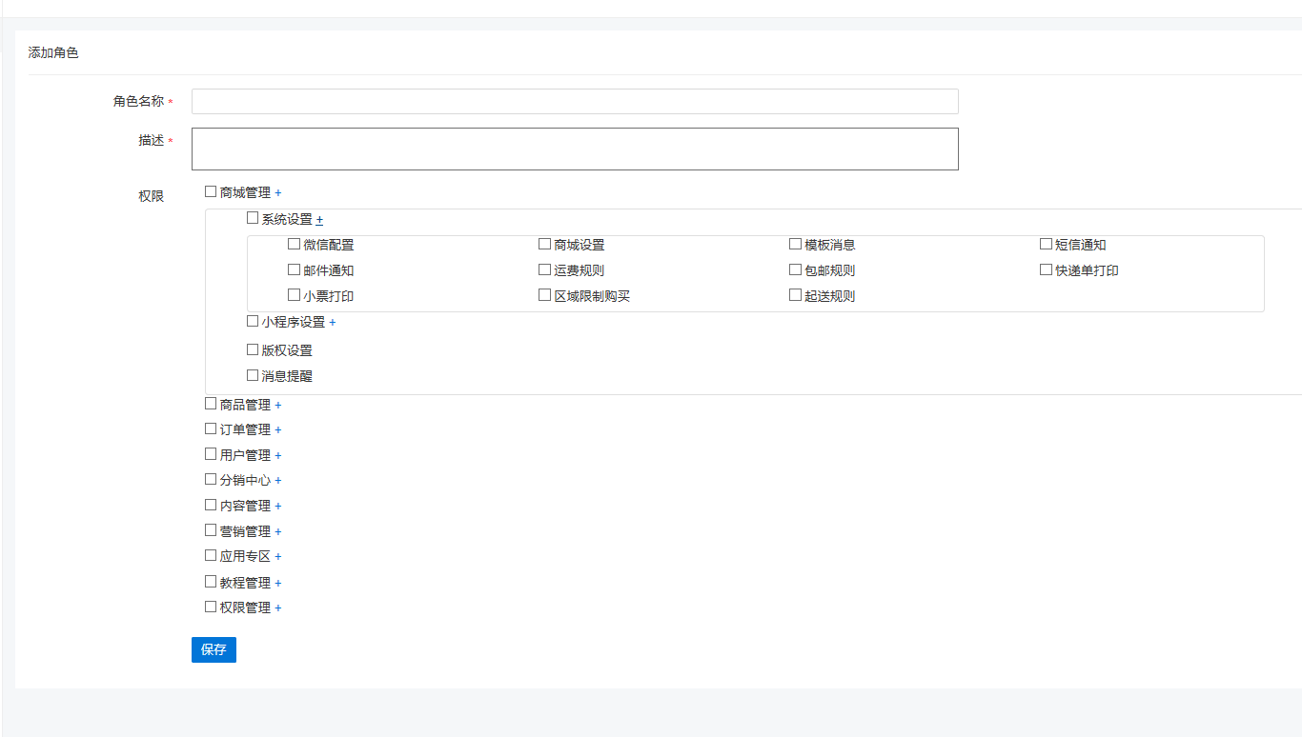Screen dimensions: 1302x737
Task: Expand the 权限管理 plus icon
Action: [278, 608]
